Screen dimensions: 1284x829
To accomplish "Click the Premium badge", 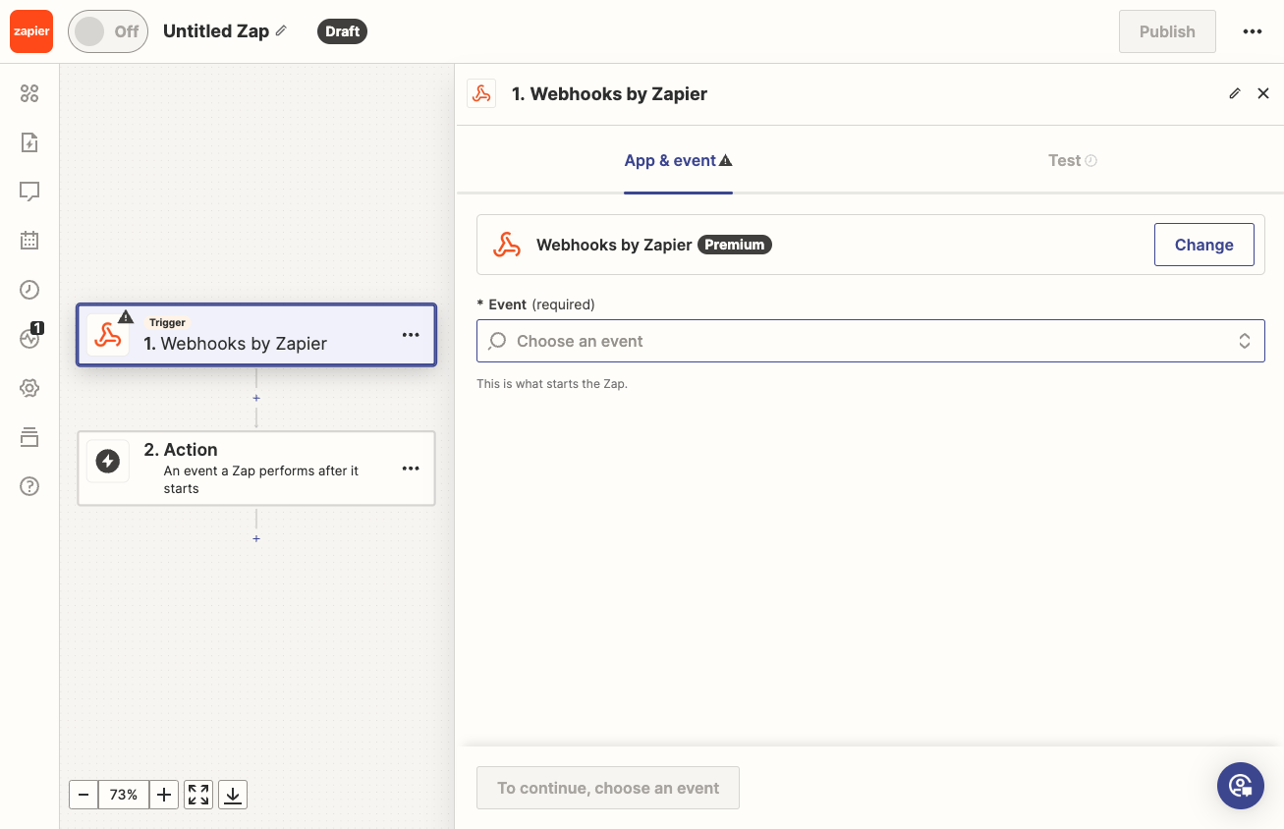I will tap(735, 245).
